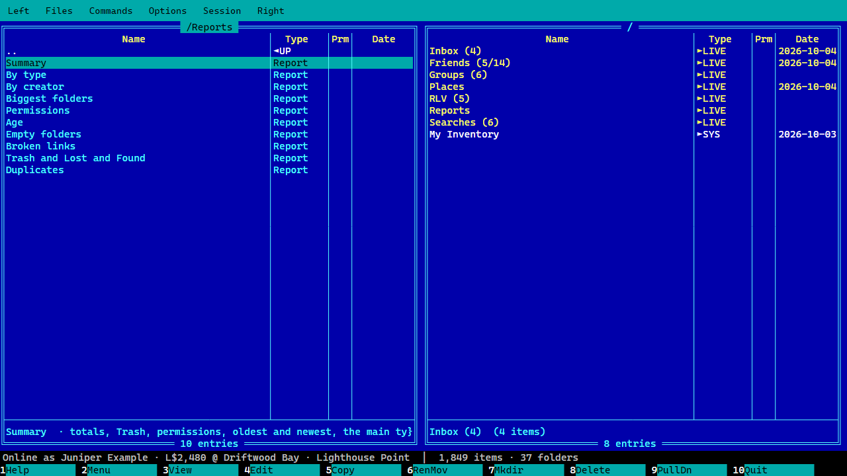The width and height of the screenshot is (847, 476).
Task: Select the 'By type' report
Action: click(x=209, y=75)
